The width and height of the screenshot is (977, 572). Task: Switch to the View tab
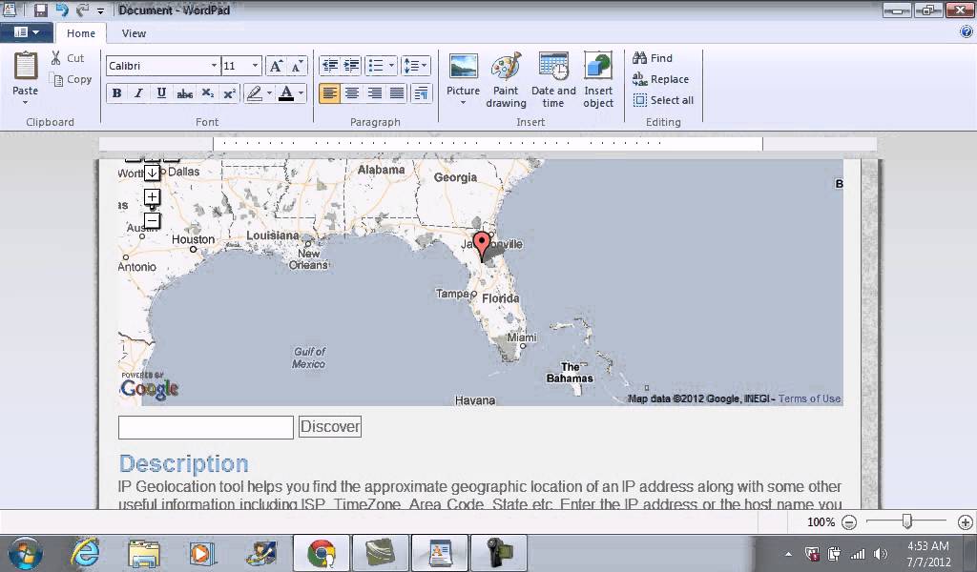134,33
